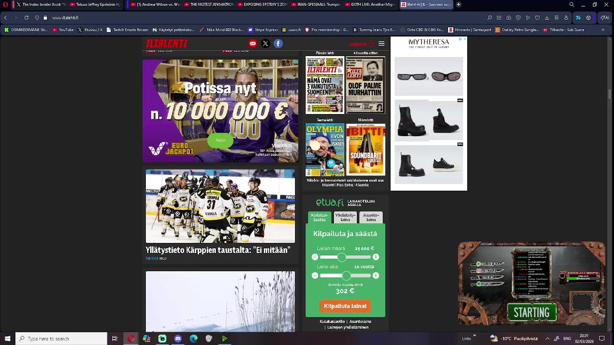The width and height of the screenshot is (614, 345).
Task: Open the Iltalehti Päivän lehti cover
Action: [325, 85]
